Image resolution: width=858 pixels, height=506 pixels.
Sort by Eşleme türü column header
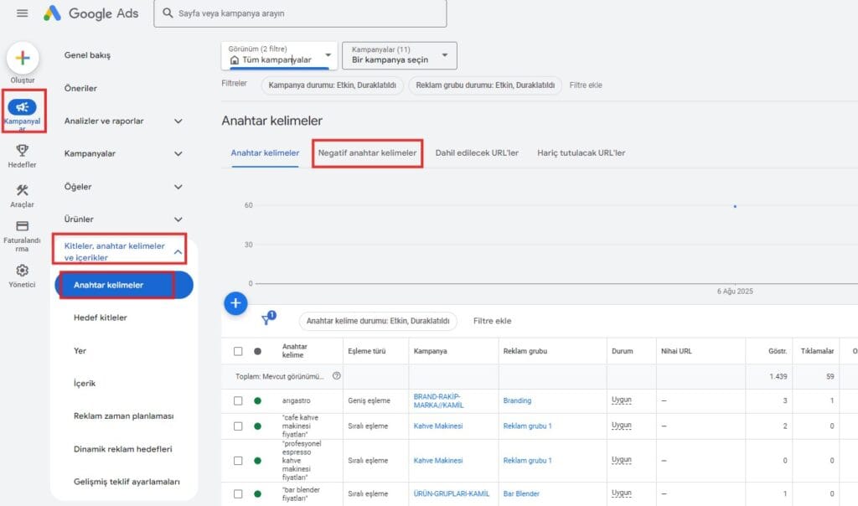tap(367, 351)
